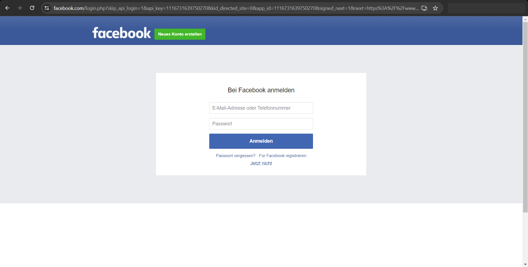Bookmark this page with the star icon
This screenshot has width=528, height=267.
coord(435,8)
